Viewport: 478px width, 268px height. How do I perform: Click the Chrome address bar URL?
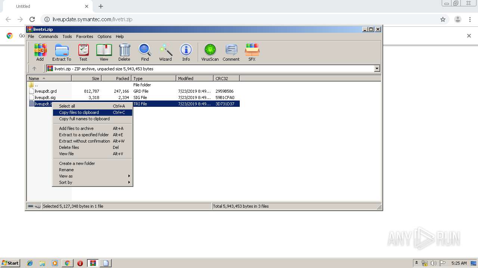[x=92, y=19]
